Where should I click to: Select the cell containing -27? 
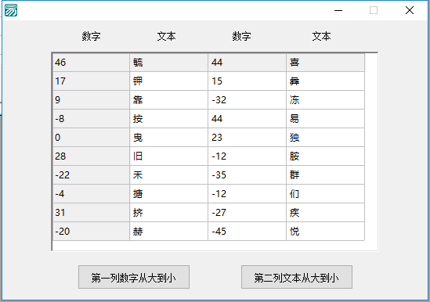[248, 213]
